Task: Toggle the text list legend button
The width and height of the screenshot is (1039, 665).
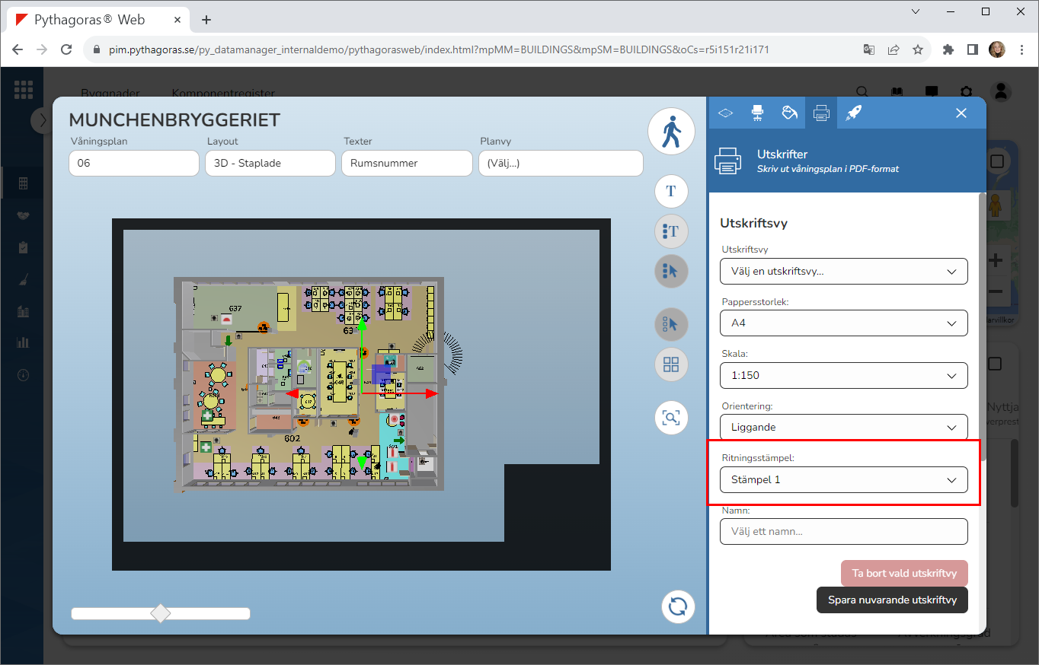Action: tap(671, 231)
